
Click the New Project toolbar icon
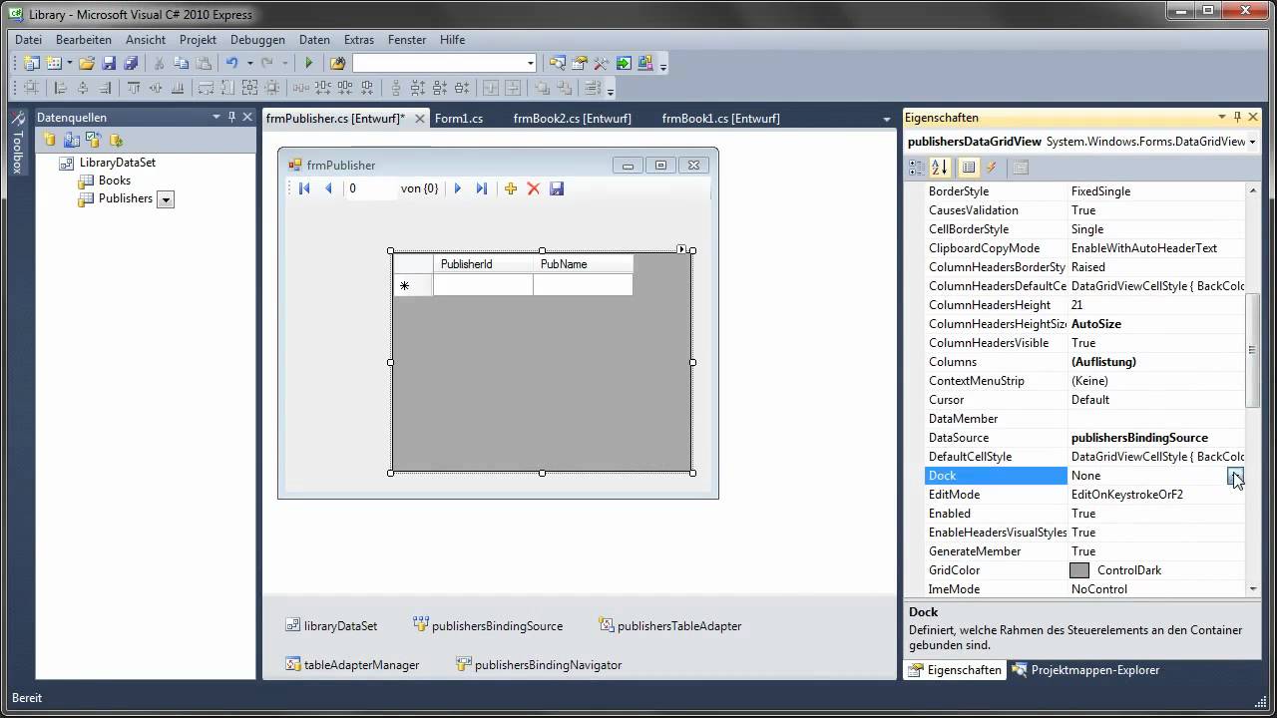(32, 63)
